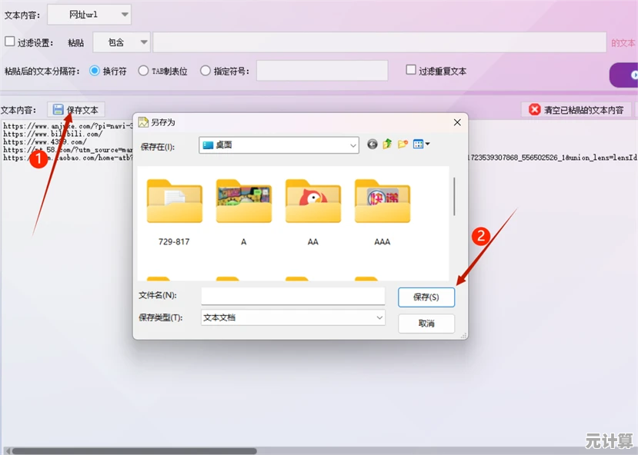Open the view menu icon in save dialog
Viewport: 638px width, 455px height.
coord(421,144)
